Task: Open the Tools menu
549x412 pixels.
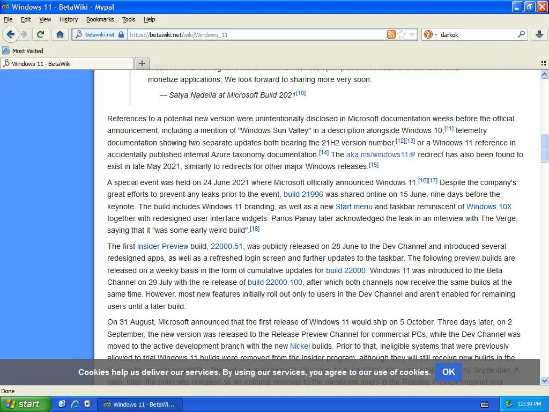Action: pos(129,19)
